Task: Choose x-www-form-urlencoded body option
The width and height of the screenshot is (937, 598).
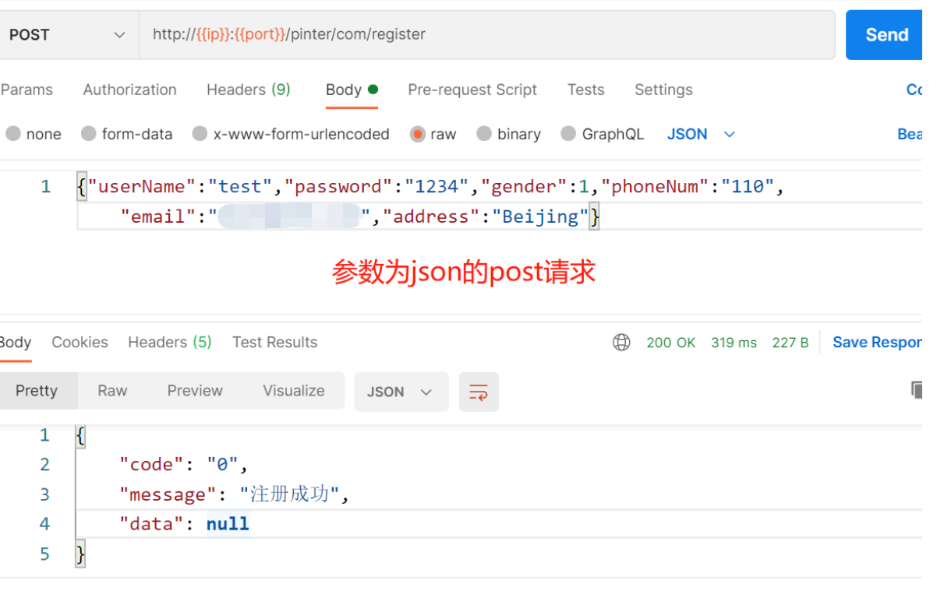Action: [x=200, y=134]
